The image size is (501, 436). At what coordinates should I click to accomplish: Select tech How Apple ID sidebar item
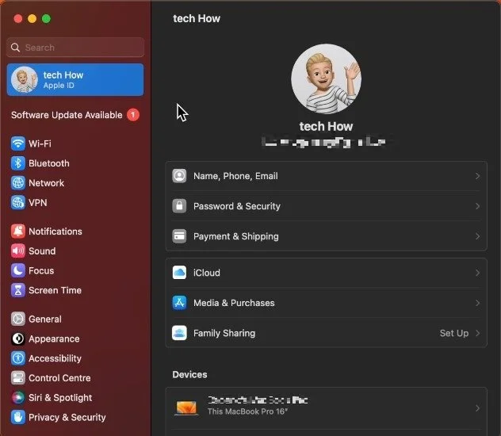(75, 79)
